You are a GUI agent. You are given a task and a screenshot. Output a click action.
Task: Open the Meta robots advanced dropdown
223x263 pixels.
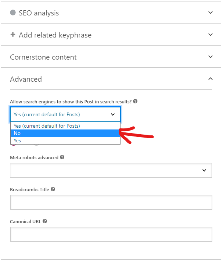(x=111, y=170)
